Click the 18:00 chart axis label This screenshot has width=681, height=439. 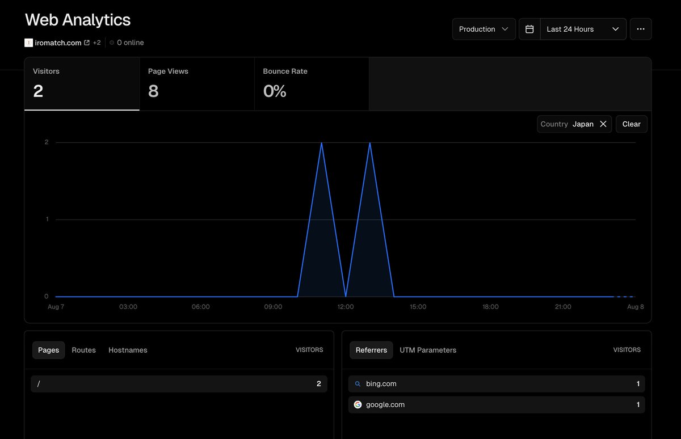490,307
